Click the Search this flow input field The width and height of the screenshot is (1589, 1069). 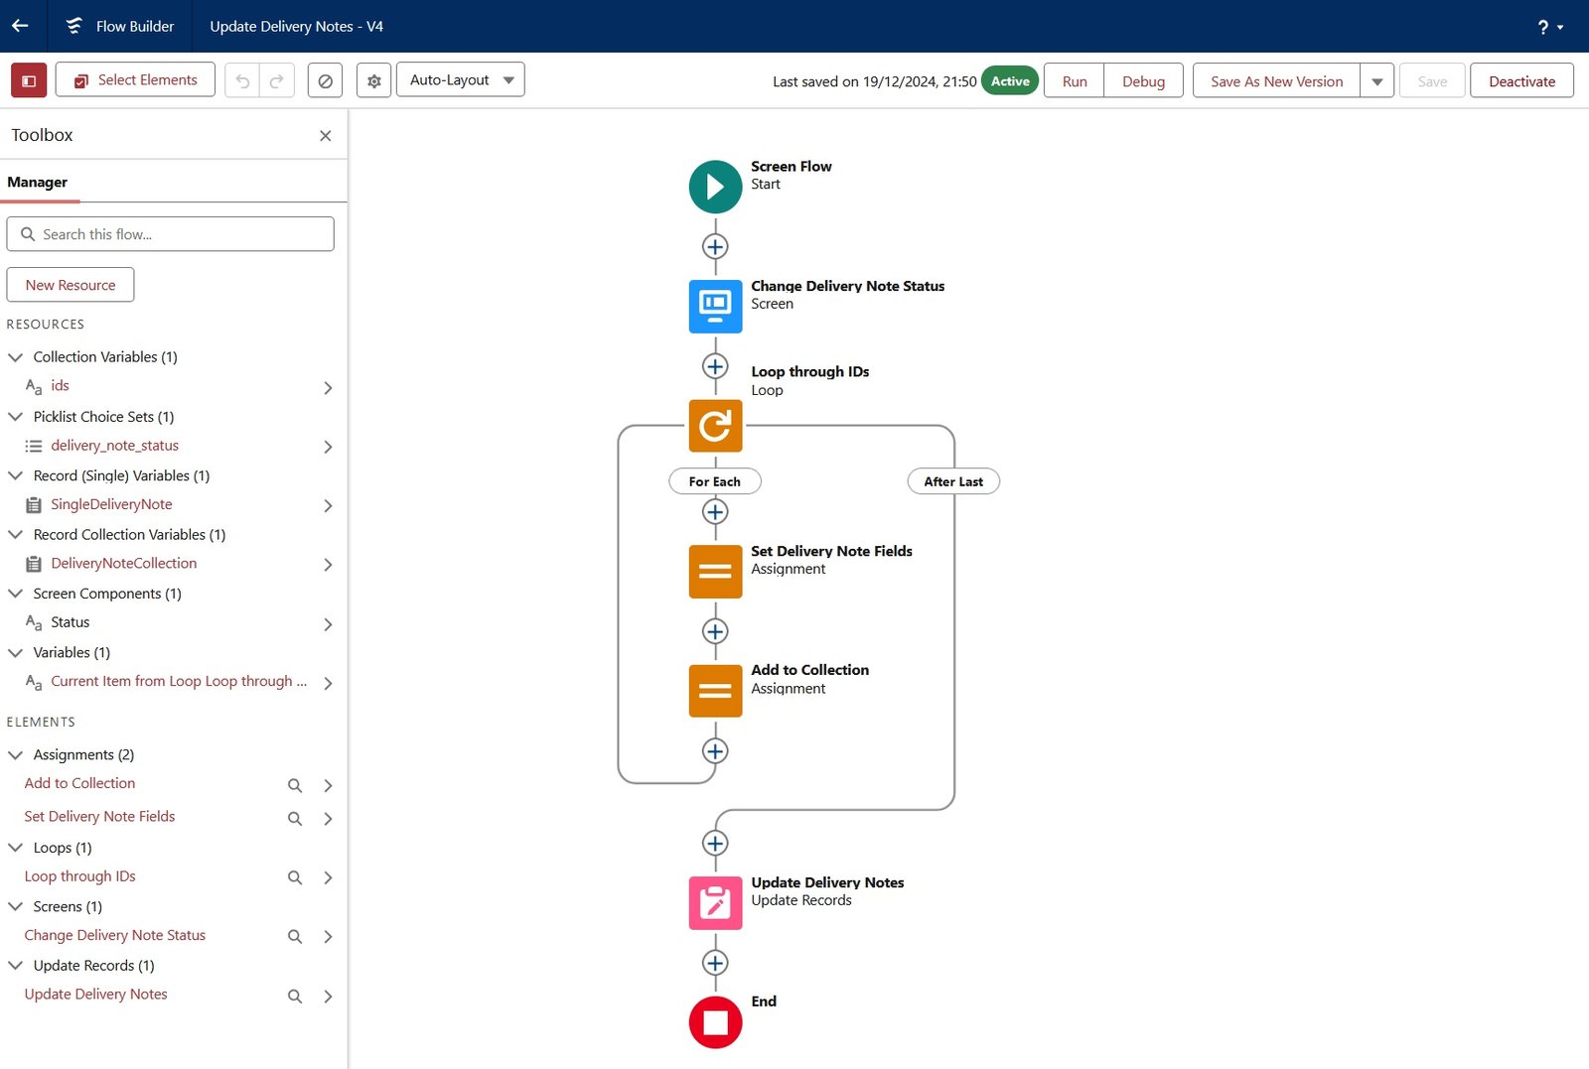pyautogui.click(x=171, y=233)
